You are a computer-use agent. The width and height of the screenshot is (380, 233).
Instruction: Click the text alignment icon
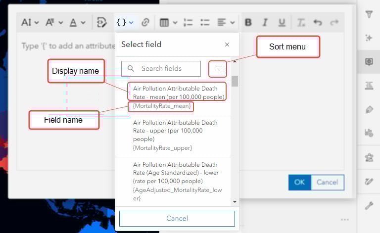[222, 23]
